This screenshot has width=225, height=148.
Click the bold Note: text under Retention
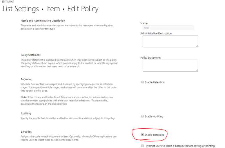click(24, 97)
